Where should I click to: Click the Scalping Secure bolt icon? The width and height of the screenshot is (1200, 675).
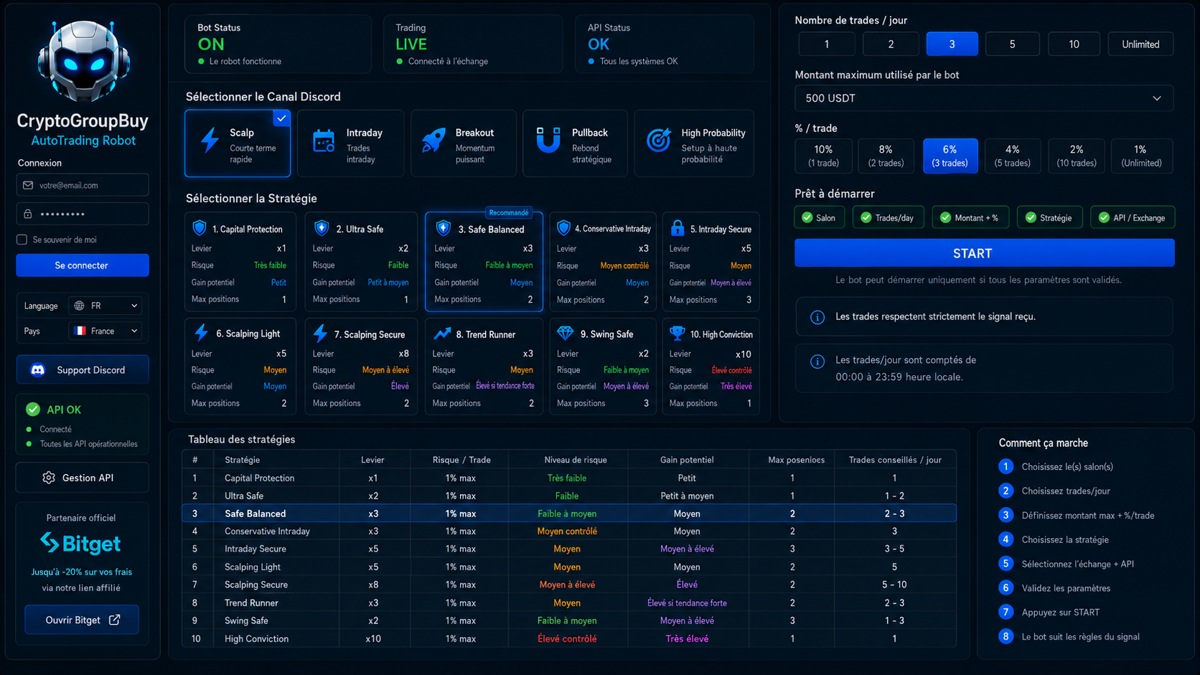pyautogui.click(x=321, y=333)
